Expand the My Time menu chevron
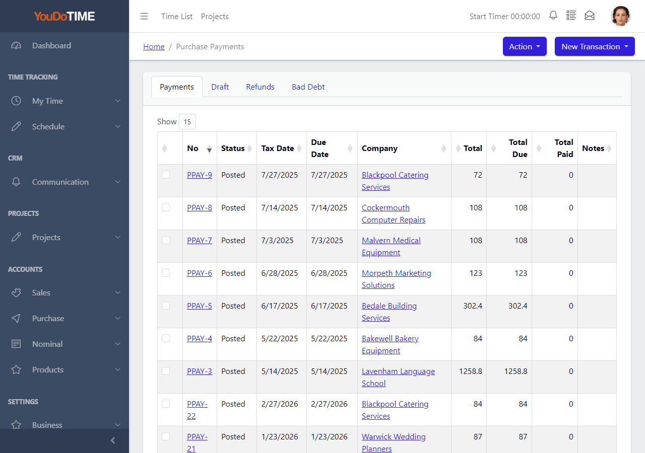The image size is (645, 453). (x=118, y=101)
